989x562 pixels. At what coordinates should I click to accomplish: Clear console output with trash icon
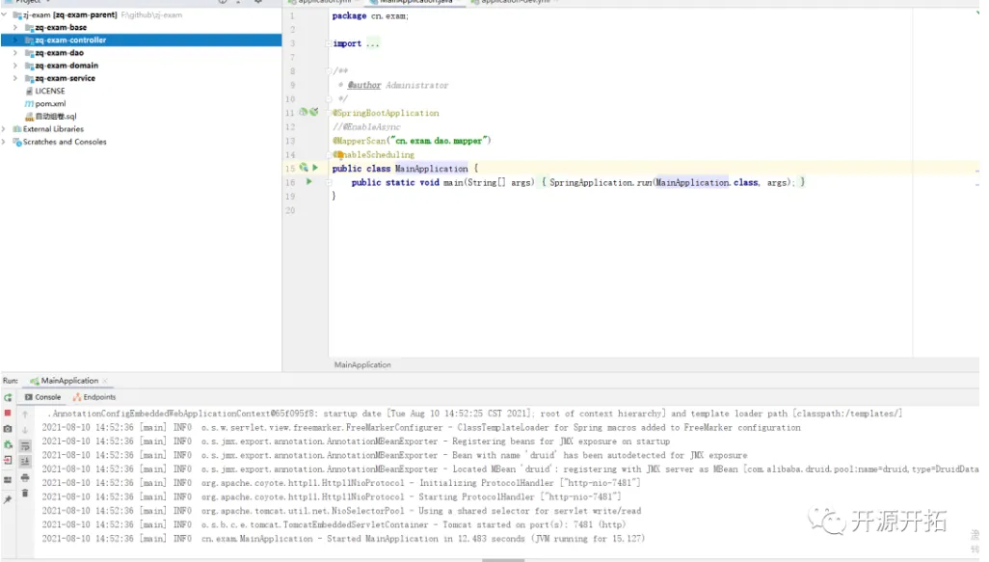pyautogui.click(x=25, y=494)
